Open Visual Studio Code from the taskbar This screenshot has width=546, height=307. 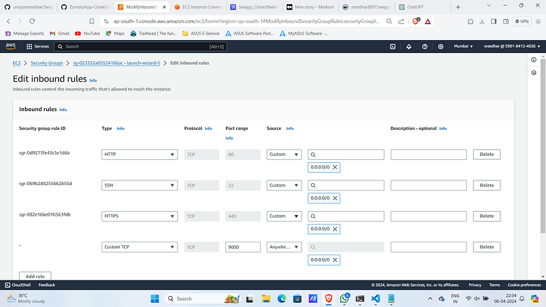(x=375, y=299)
